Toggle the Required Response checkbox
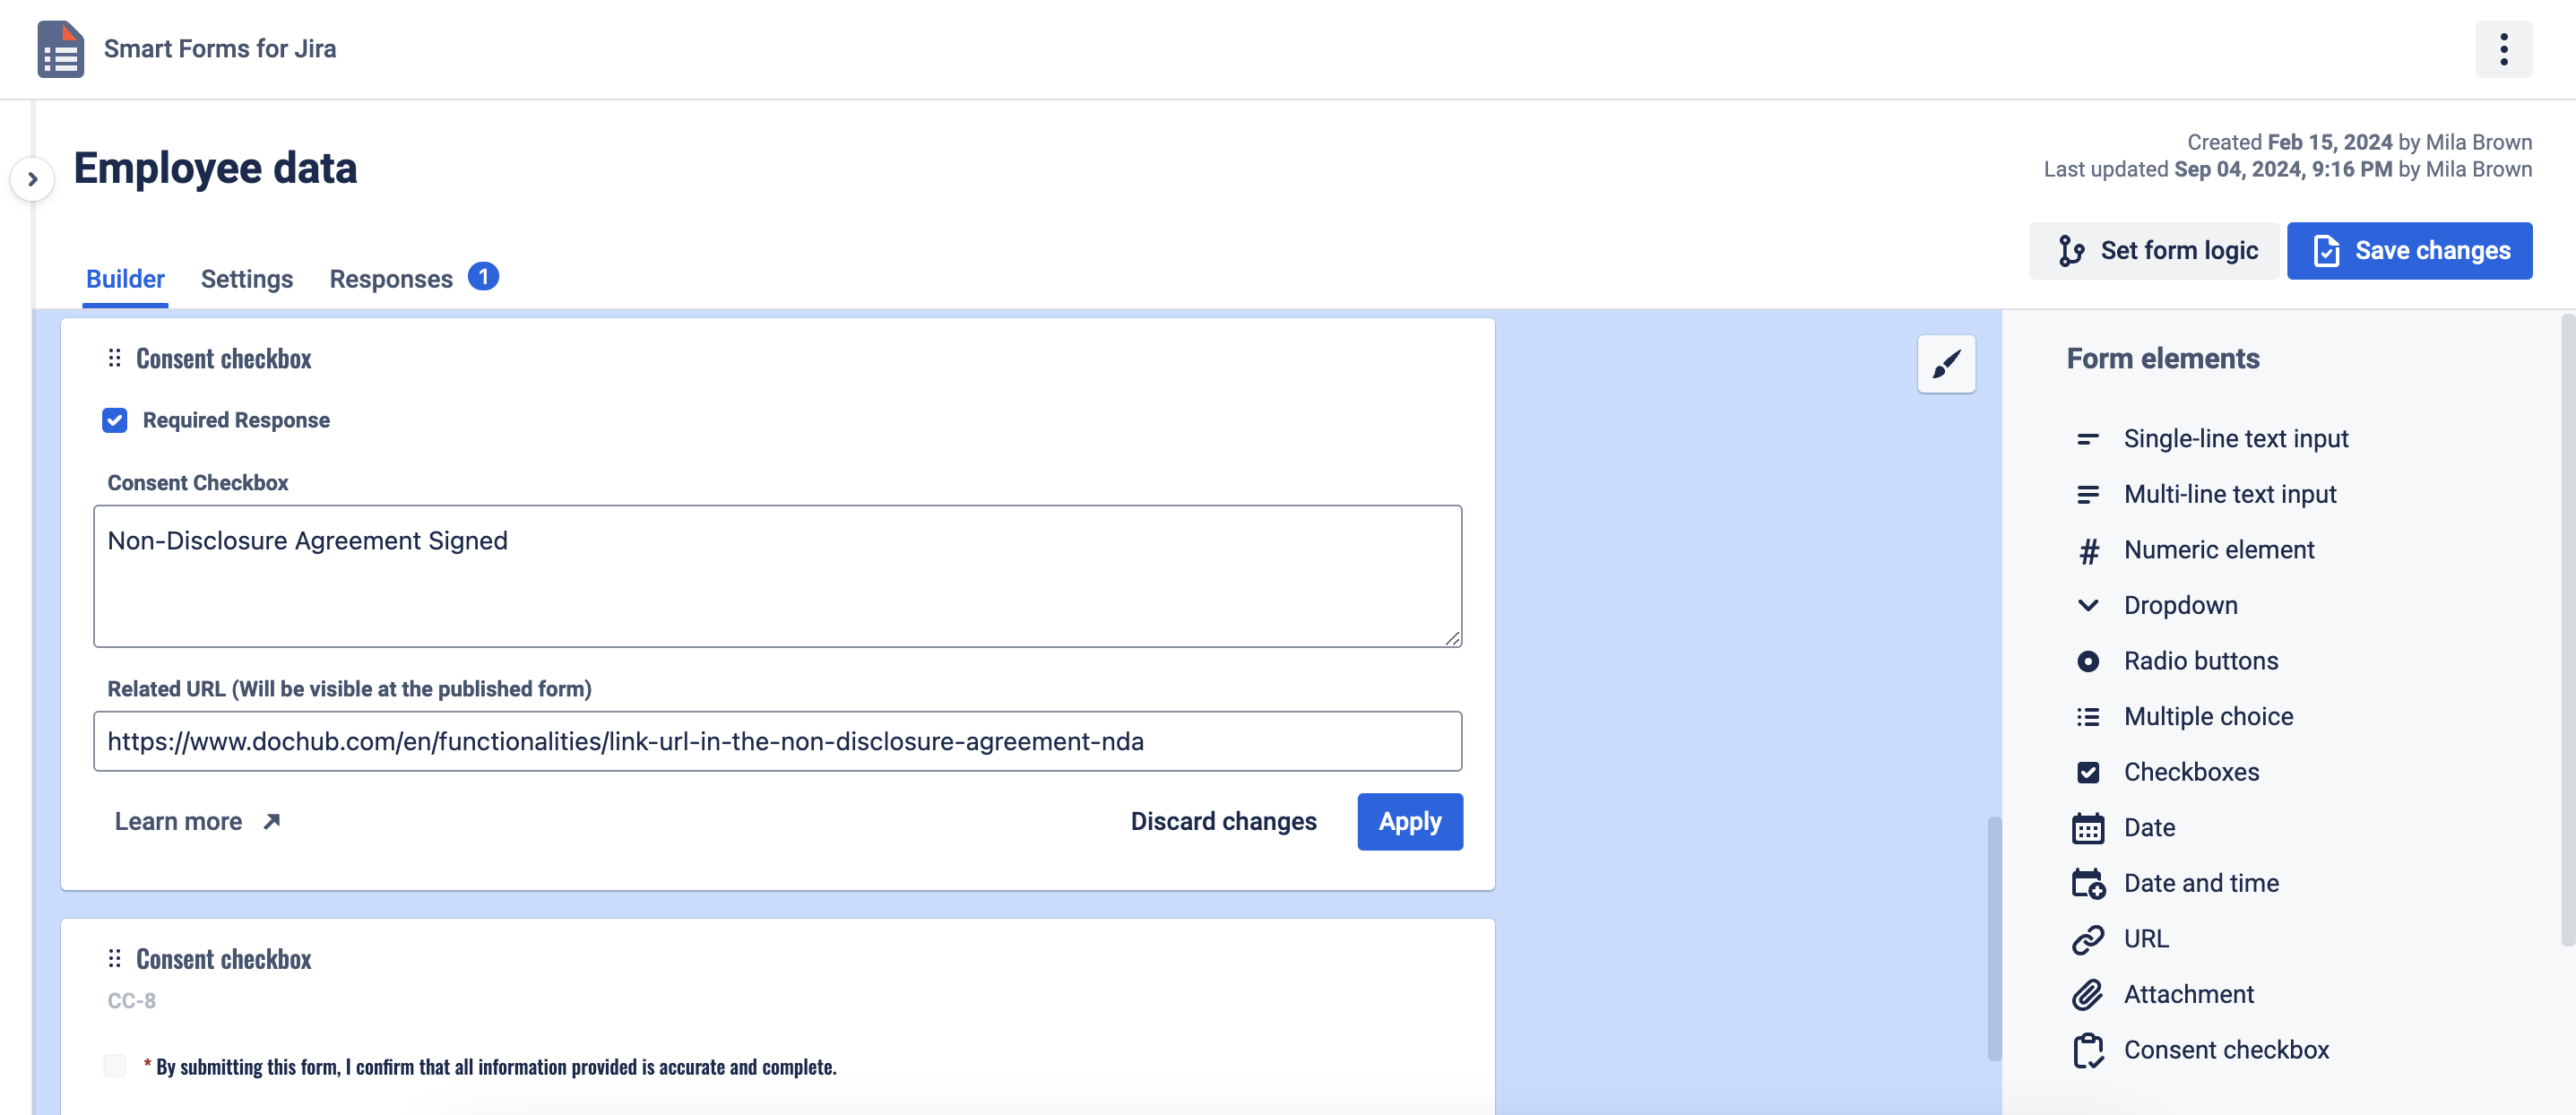 coord(115,420)
